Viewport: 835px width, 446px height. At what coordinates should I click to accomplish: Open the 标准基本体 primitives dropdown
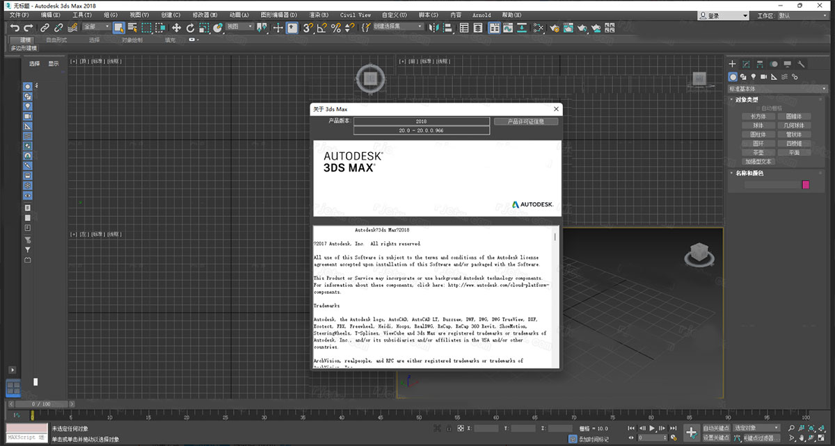pyautogui.click(x=777, y=88)
